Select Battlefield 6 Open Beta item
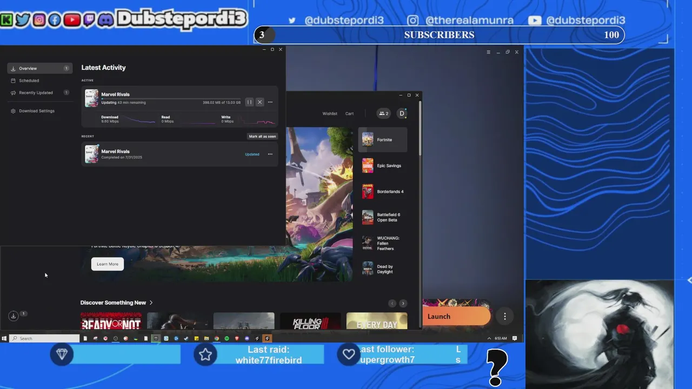The image size is (692, 389). (383, 217)
